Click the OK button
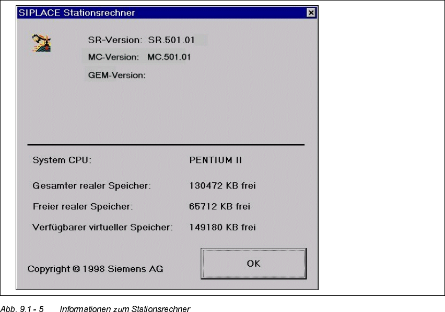The image size is (445, 312). 253,264
